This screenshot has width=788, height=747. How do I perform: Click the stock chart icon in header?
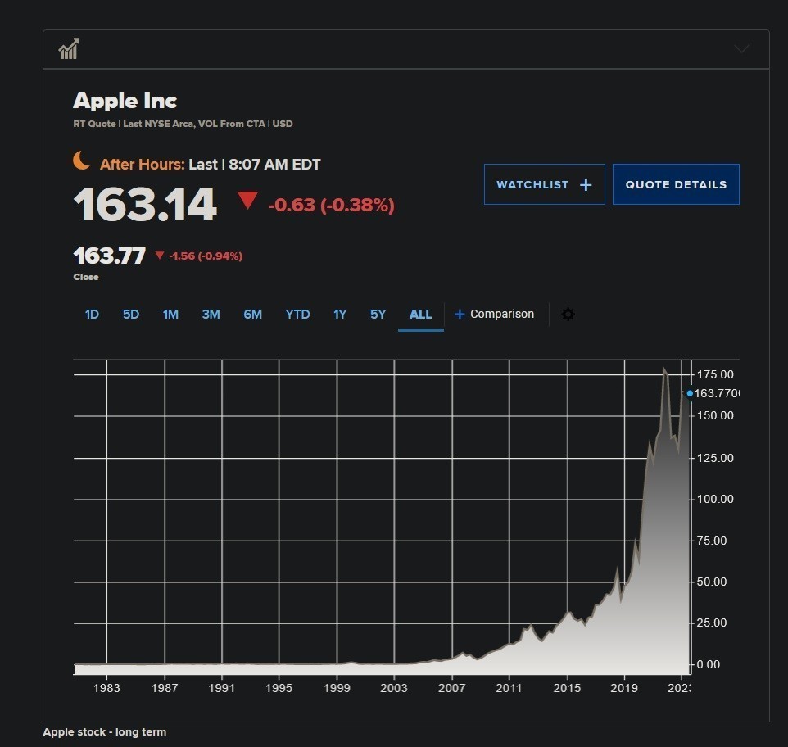(69, 49)
